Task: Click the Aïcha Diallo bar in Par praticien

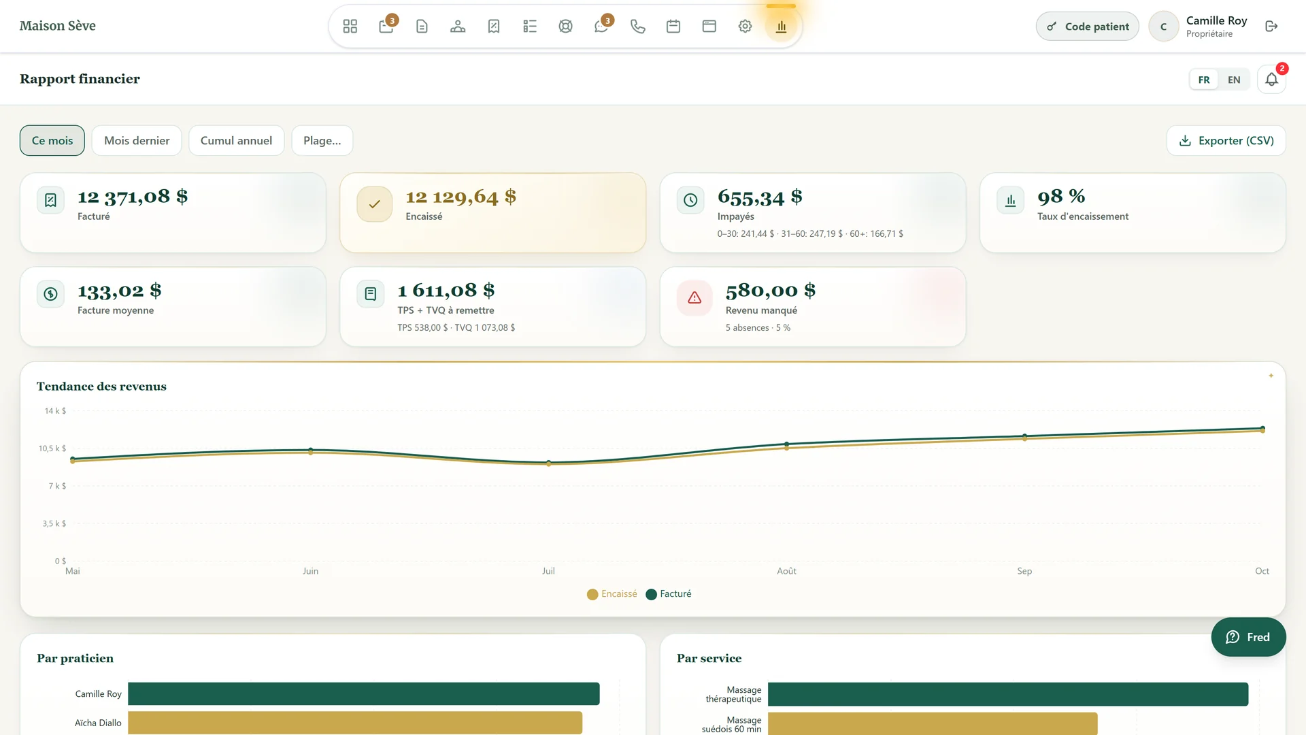Action: pos(355,723)
